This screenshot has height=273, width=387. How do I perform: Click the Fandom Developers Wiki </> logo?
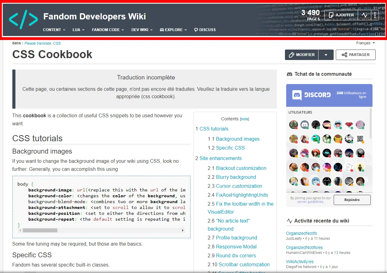tap(23, 19)
